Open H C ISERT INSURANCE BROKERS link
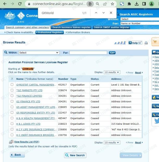The image size is (159, 162). coord(36,135)
